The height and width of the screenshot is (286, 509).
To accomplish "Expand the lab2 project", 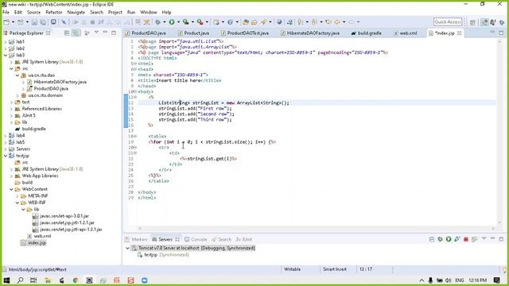I will coord(6,48).
